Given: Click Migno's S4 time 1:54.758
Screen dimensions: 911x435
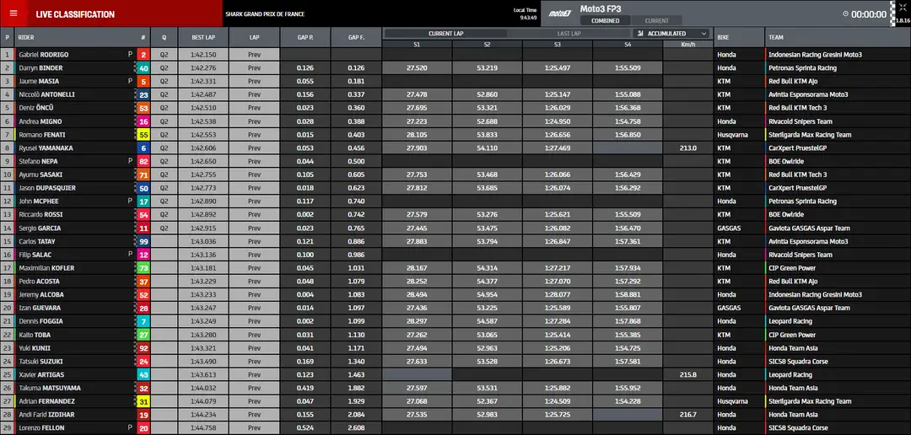Looking at the screenshot, I should pos(628,121).
